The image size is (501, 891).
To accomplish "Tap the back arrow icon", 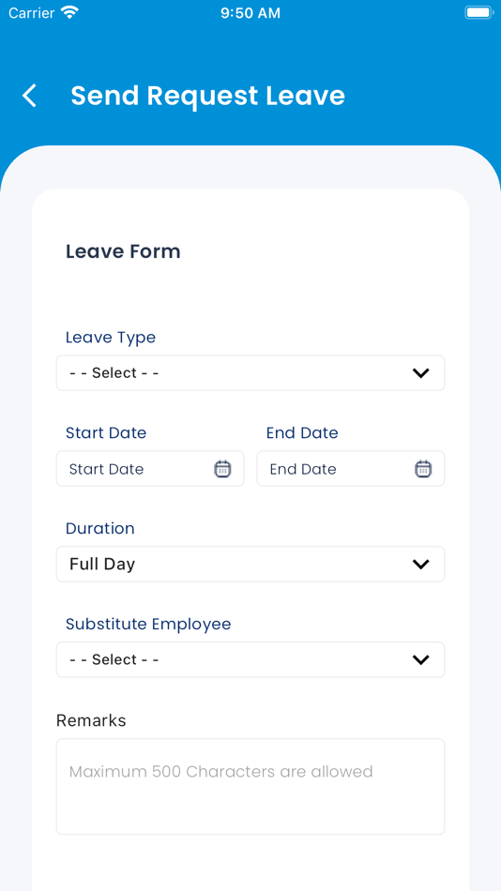I will pos(30,96).
